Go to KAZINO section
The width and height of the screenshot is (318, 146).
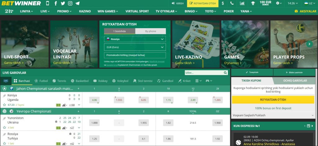(x=85, y=11)
